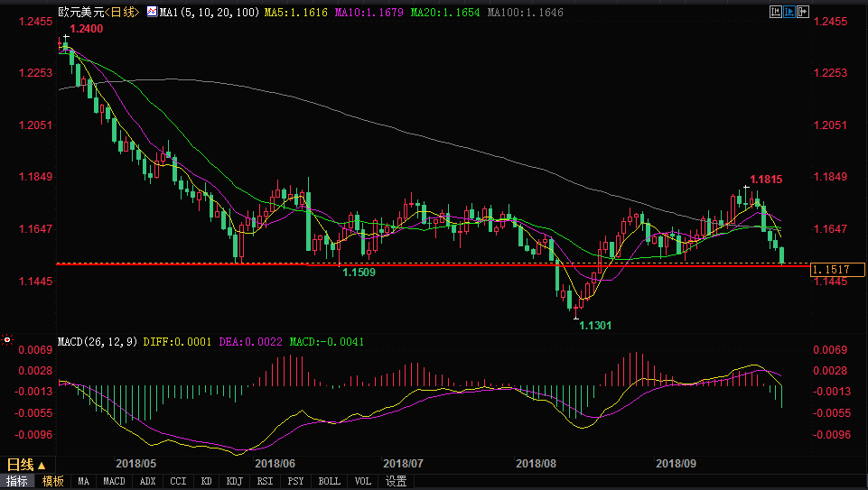The height and width of the screenshot is (490, 868).
Task: Select the ADX indicator
Action: [148, 482]
